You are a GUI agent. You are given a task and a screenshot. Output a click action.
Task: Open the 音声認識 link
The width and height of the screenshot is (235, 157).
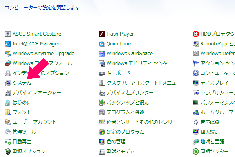point(210,122)
